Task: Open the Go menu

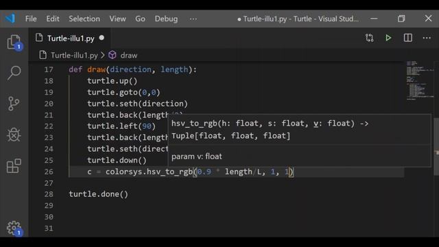Action: [x=140, y=19]
